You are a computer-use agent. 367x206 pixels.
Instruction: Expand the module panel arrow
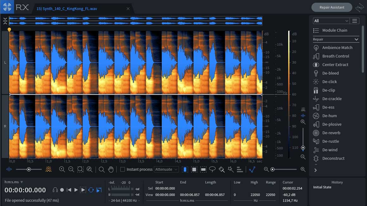(x=315, y=170)
